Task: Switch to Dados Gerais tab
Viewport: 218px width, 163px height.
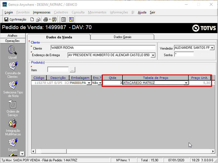Action: [x=123, y=37]
